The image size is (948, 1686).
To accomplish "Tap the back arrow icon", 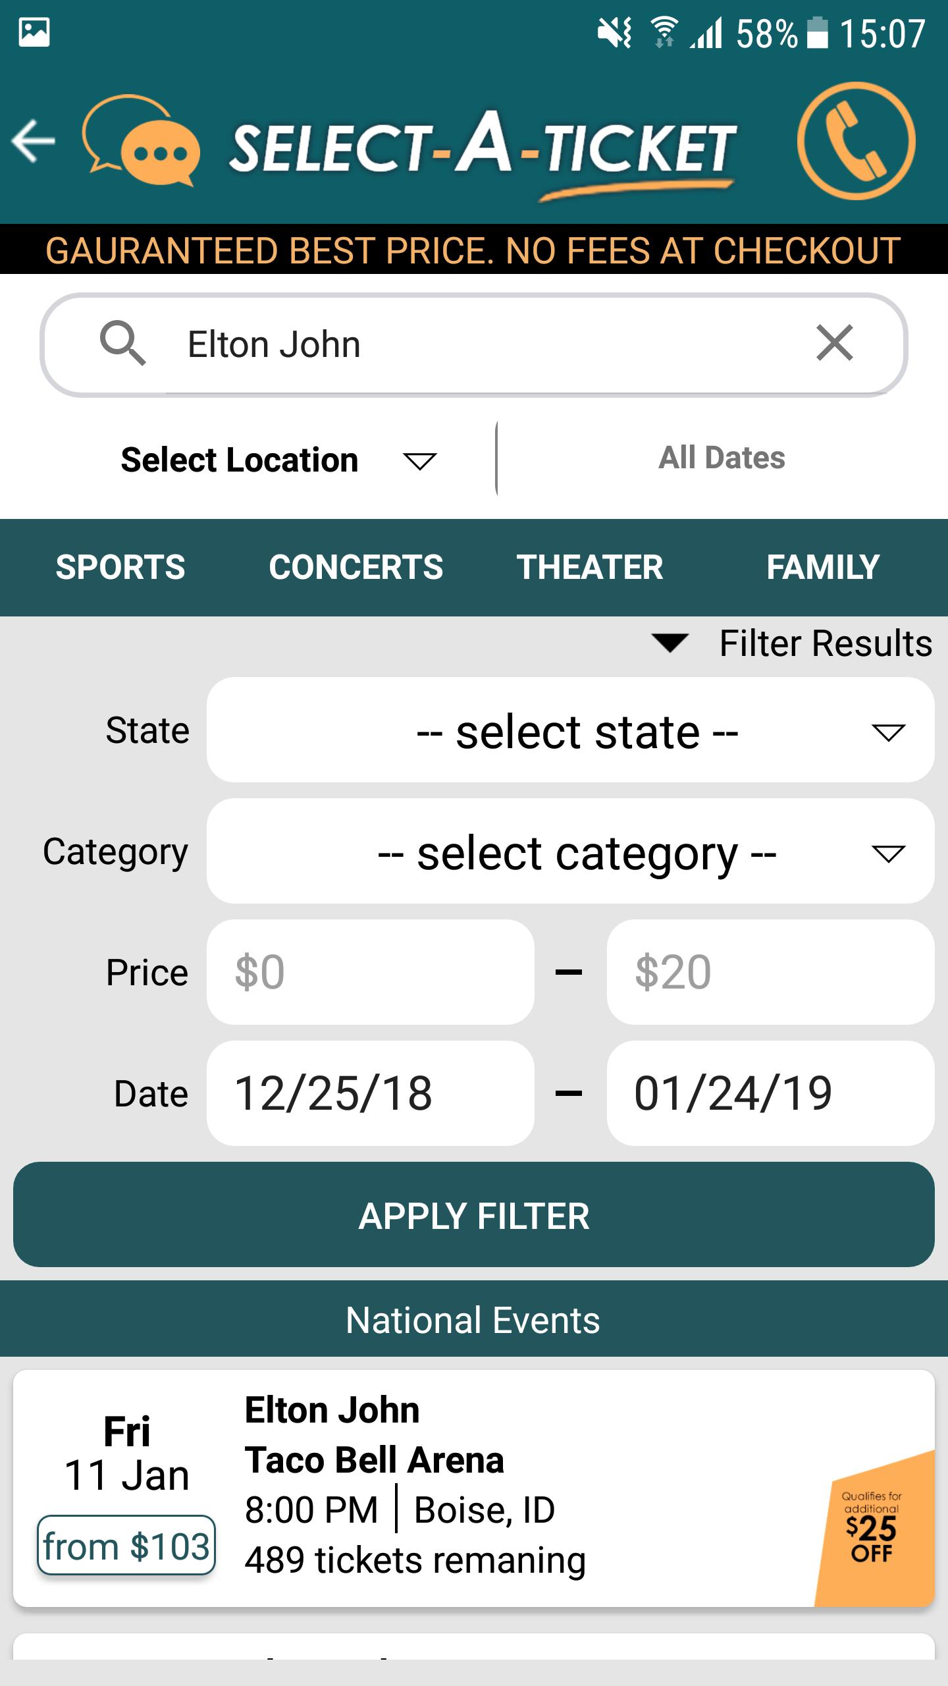I will (34, 140).
